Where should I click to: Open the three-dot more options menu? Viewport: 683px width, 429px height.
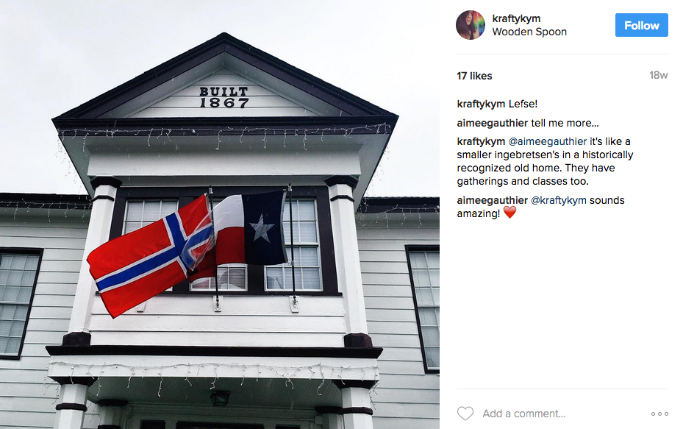pyautogui.click(x=659, y=414)
